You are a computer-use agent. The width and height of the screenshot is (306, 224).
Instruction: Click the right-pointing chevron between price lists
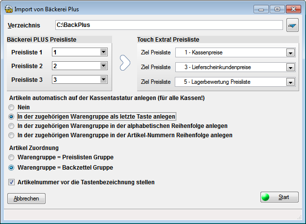click(125, 63)
